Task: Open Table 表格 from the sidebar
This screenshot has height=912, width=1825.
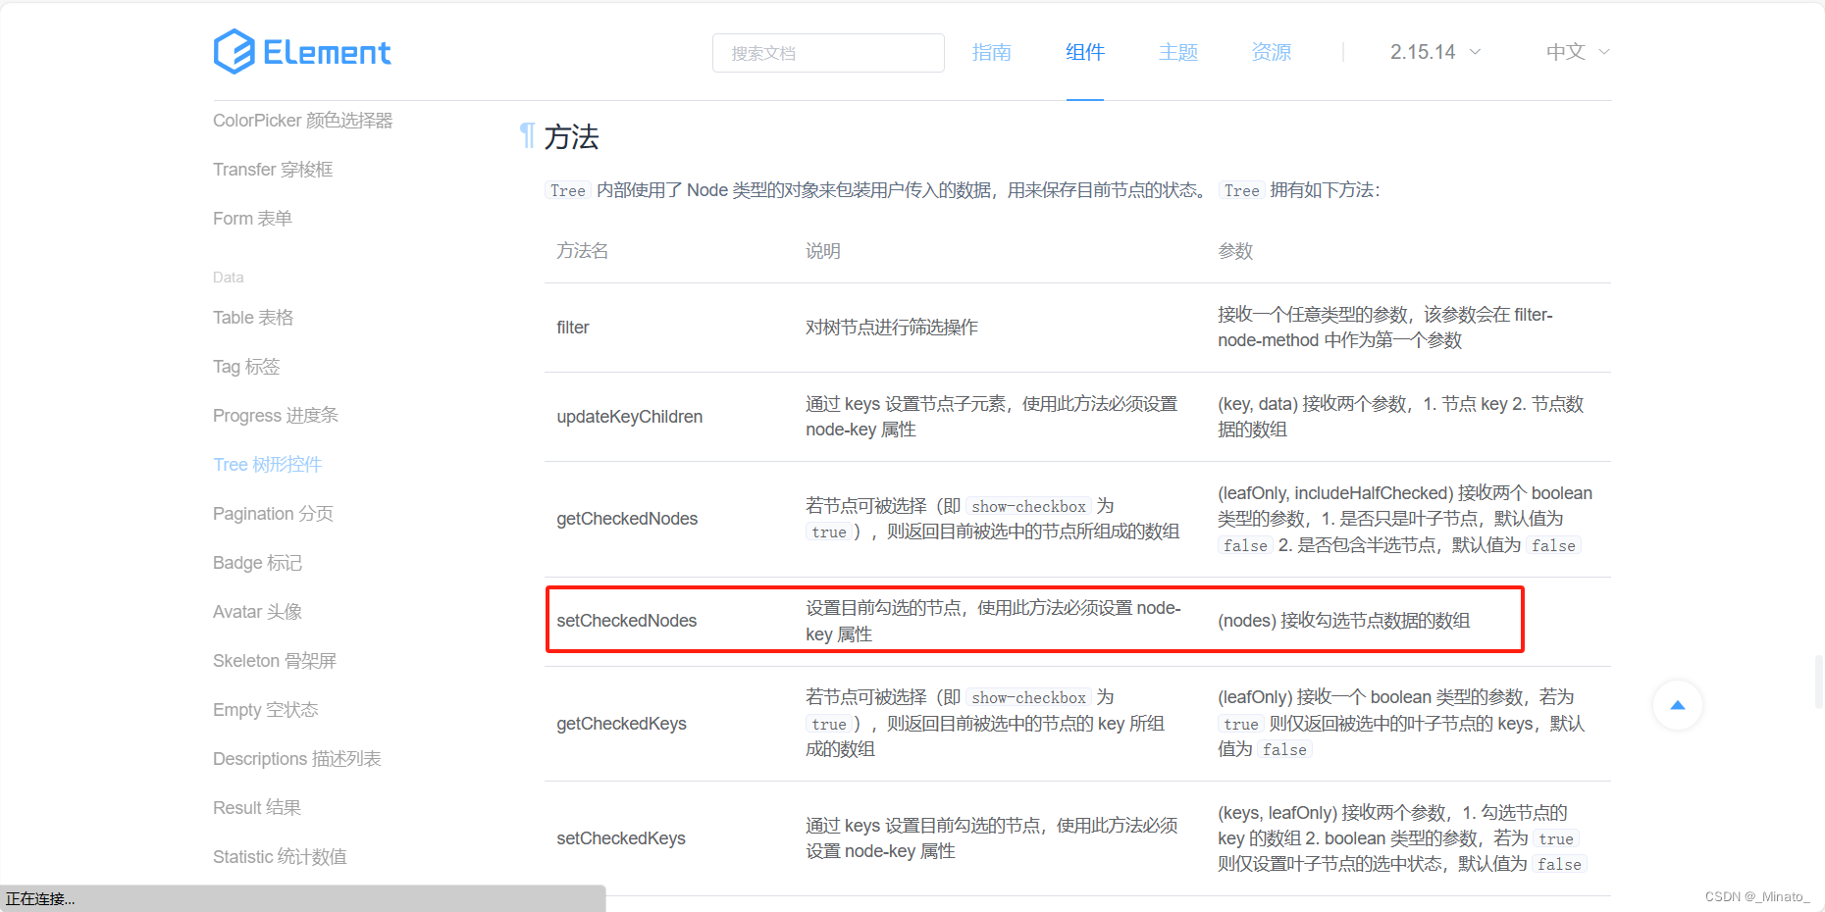Action: 252,317
